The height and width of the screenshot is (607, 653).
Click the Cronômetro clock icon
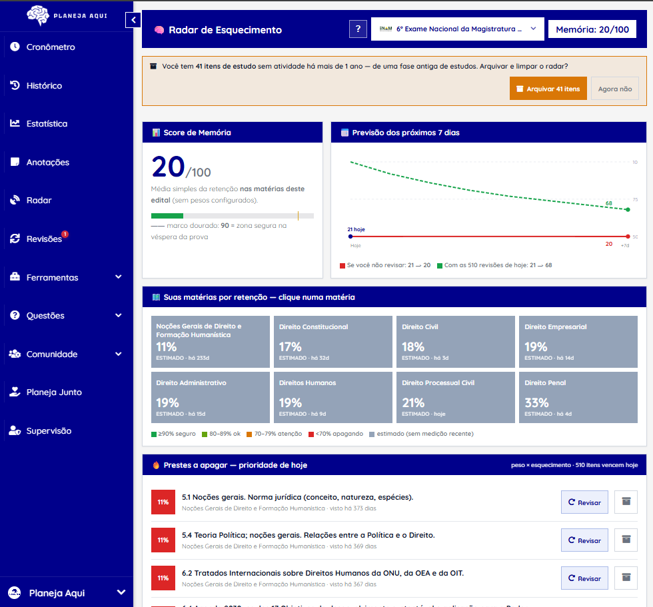point(15,47)
